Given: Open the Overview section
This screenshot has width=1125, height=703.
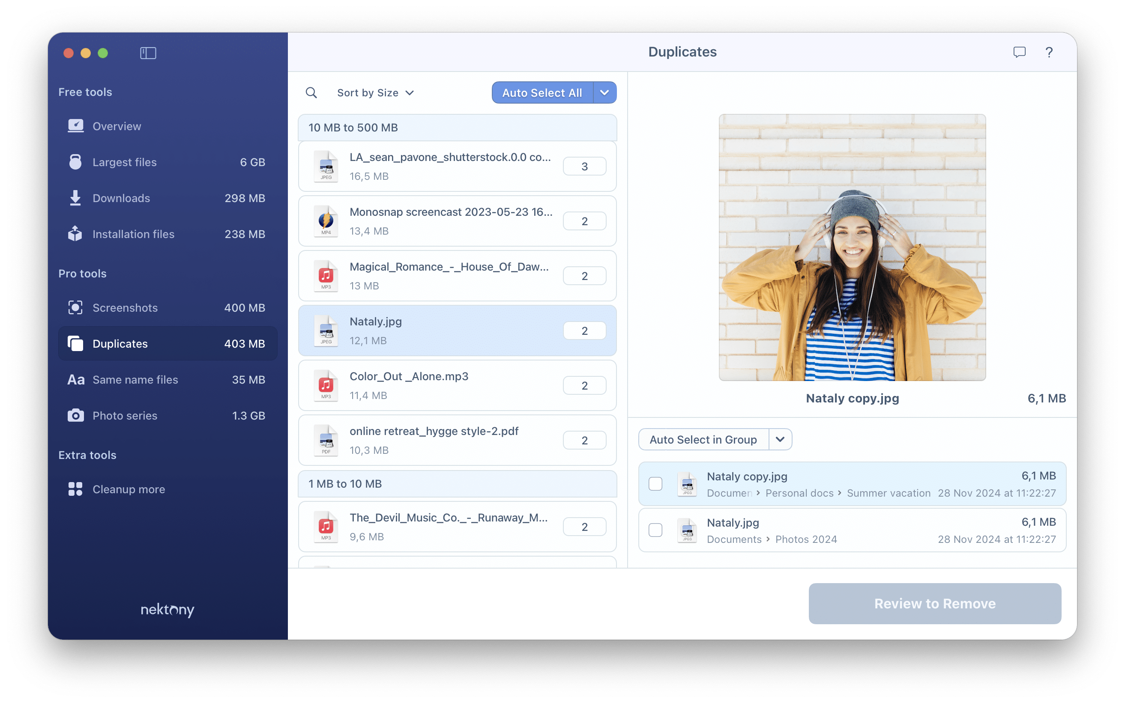Looking at the screenshot, I should coord(168,126).
